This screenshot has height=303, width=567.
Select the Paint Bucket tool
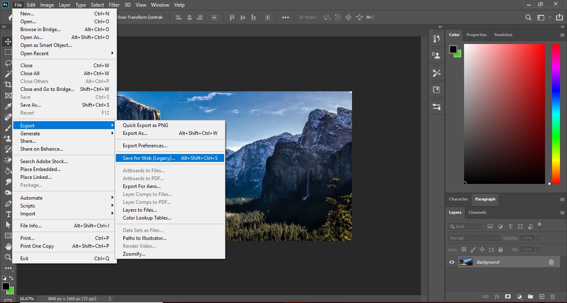8,171
